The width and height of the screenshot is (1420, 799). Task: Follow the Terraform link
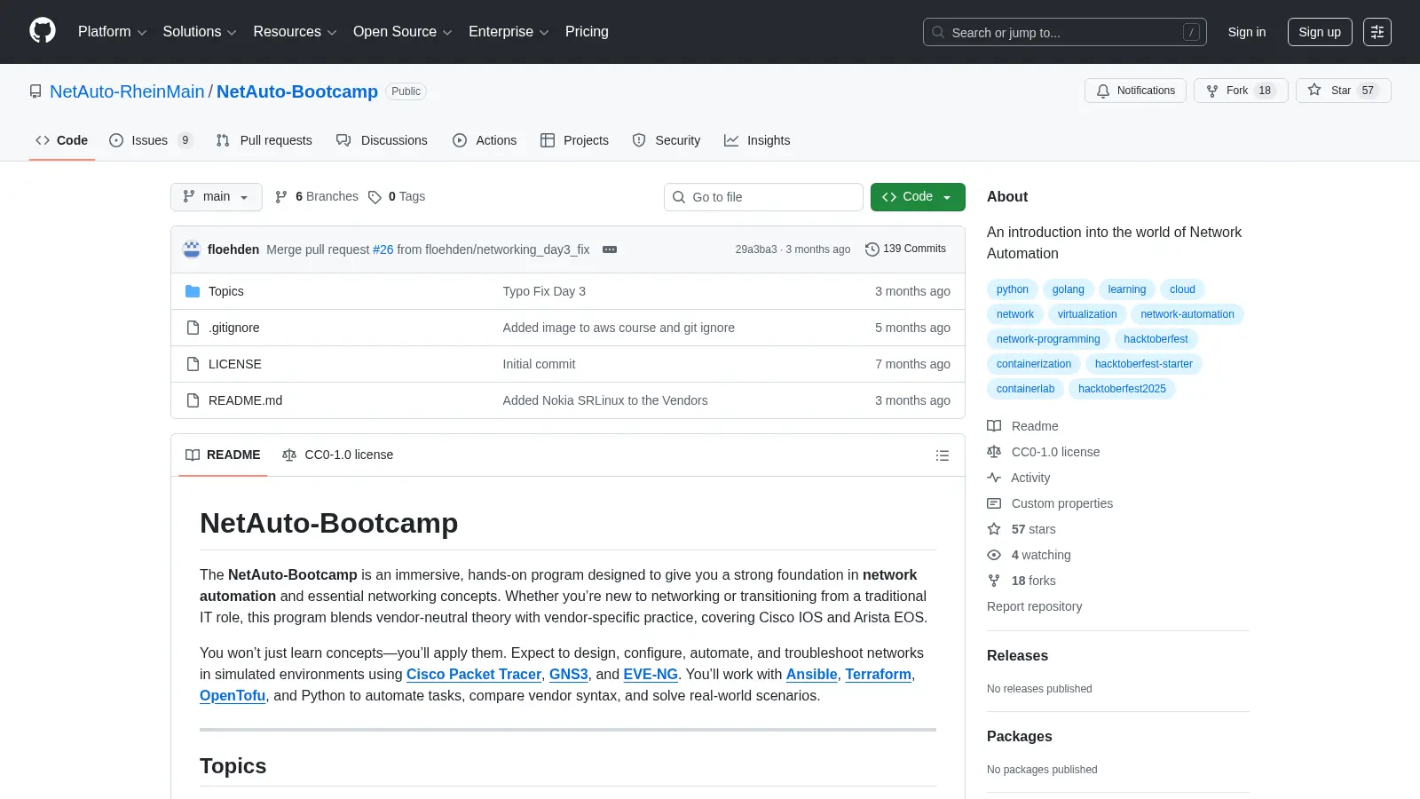(x=878, y=675)
